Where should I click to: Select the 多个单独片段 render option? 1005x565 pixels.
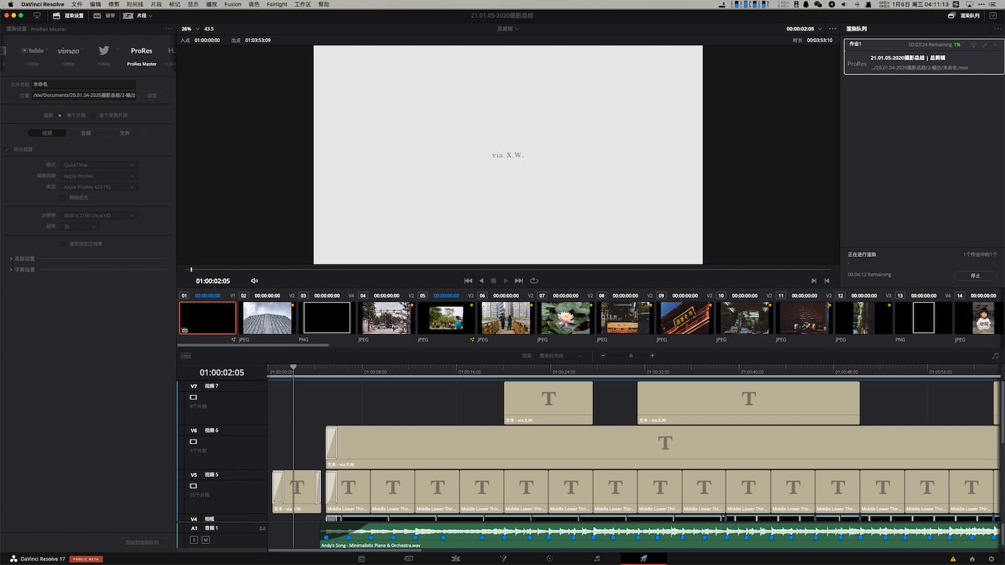92,114
